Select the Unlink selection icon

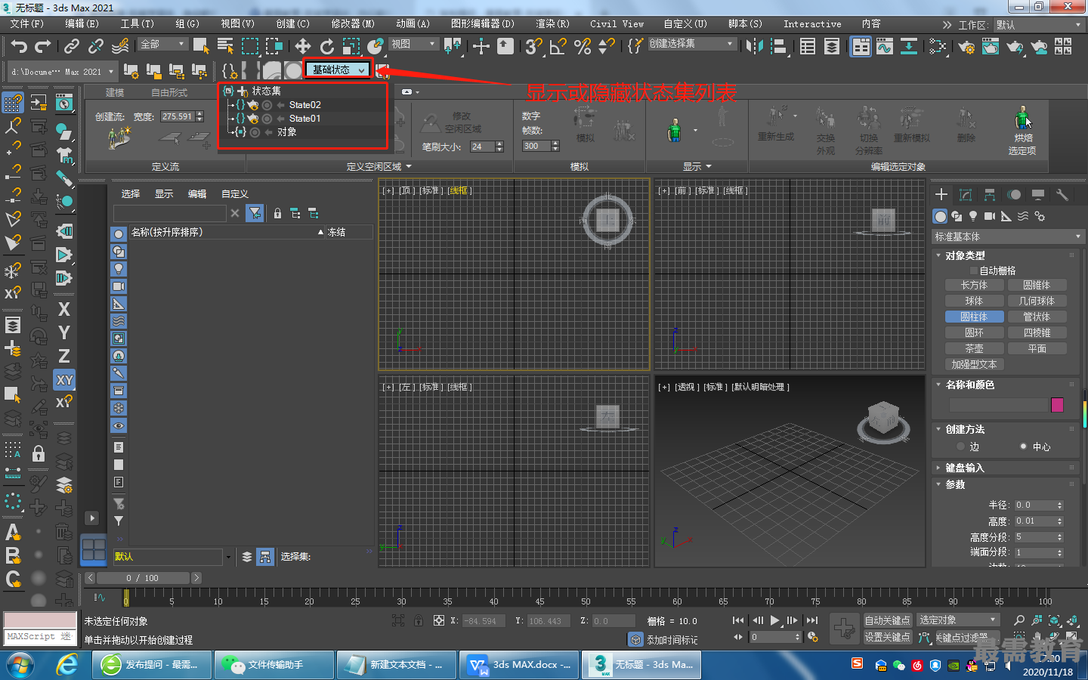tap(96, 46)
